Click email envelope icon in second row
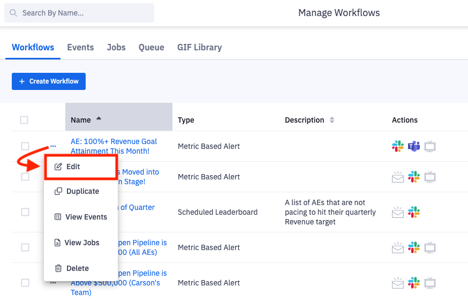This screenshot has height=302, width=468. [x=398, y=177]
